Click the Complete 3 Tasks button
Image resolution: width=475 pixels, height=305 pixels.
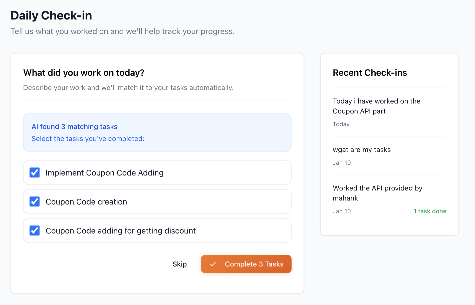246,264
